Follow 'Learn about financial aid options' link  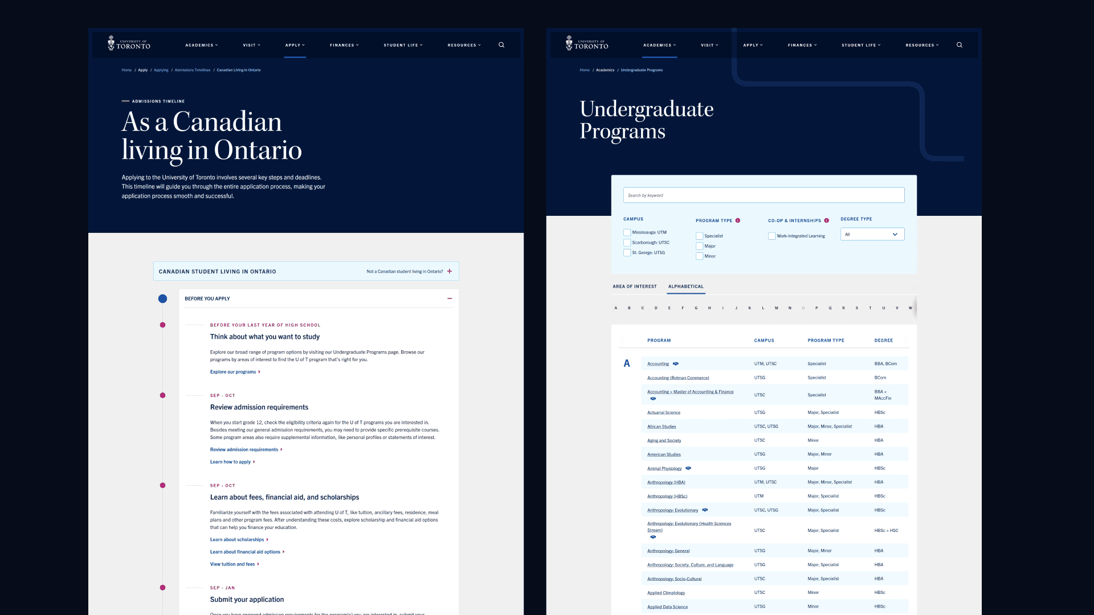(x=247, y=552)
